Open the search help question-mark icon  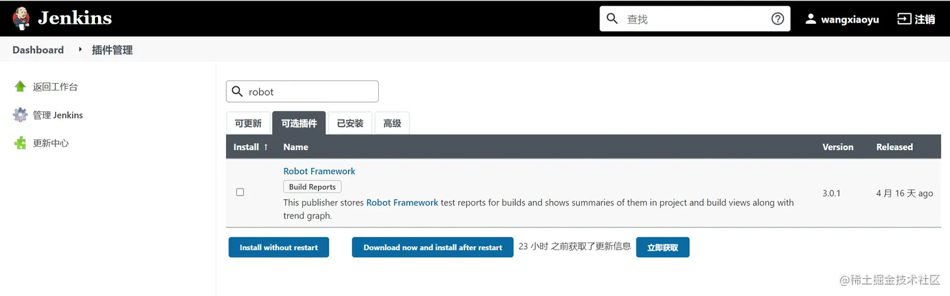778,19
